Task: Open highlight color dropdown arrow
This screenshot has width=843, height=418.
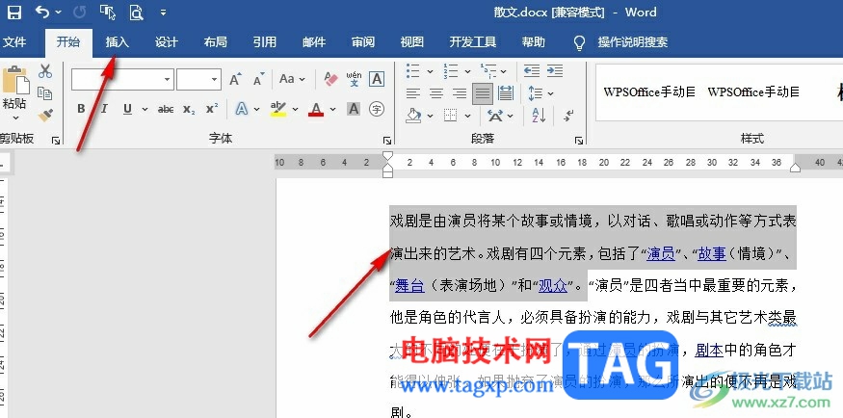Action: pos(295,109)
